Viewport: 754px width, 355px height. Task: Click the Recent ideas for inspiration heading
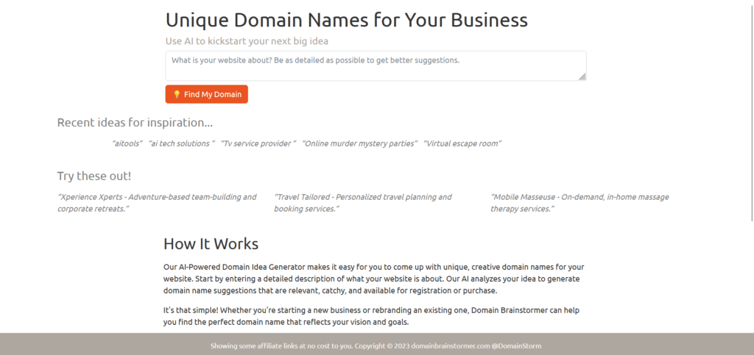[135, 123]
